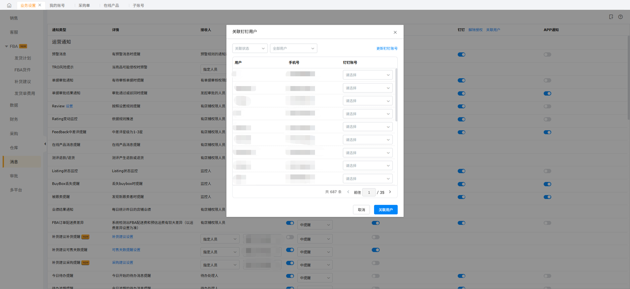Open the help question-mark icon
Viewport: 630px width, 289px height.
point(621,17)
